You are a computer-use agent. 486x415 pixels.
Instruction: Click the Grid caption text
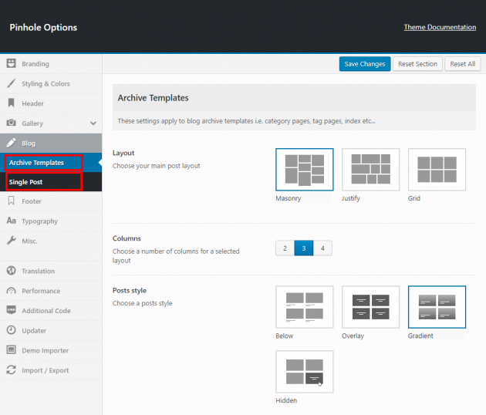click(x=414, y=198)
